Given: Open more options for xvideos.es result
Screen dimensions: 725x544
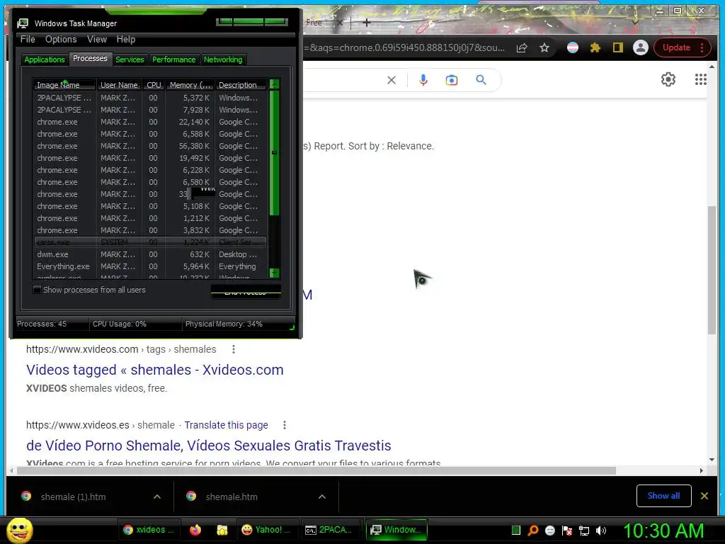Looking at the screenshot, I should coord(285,425).
